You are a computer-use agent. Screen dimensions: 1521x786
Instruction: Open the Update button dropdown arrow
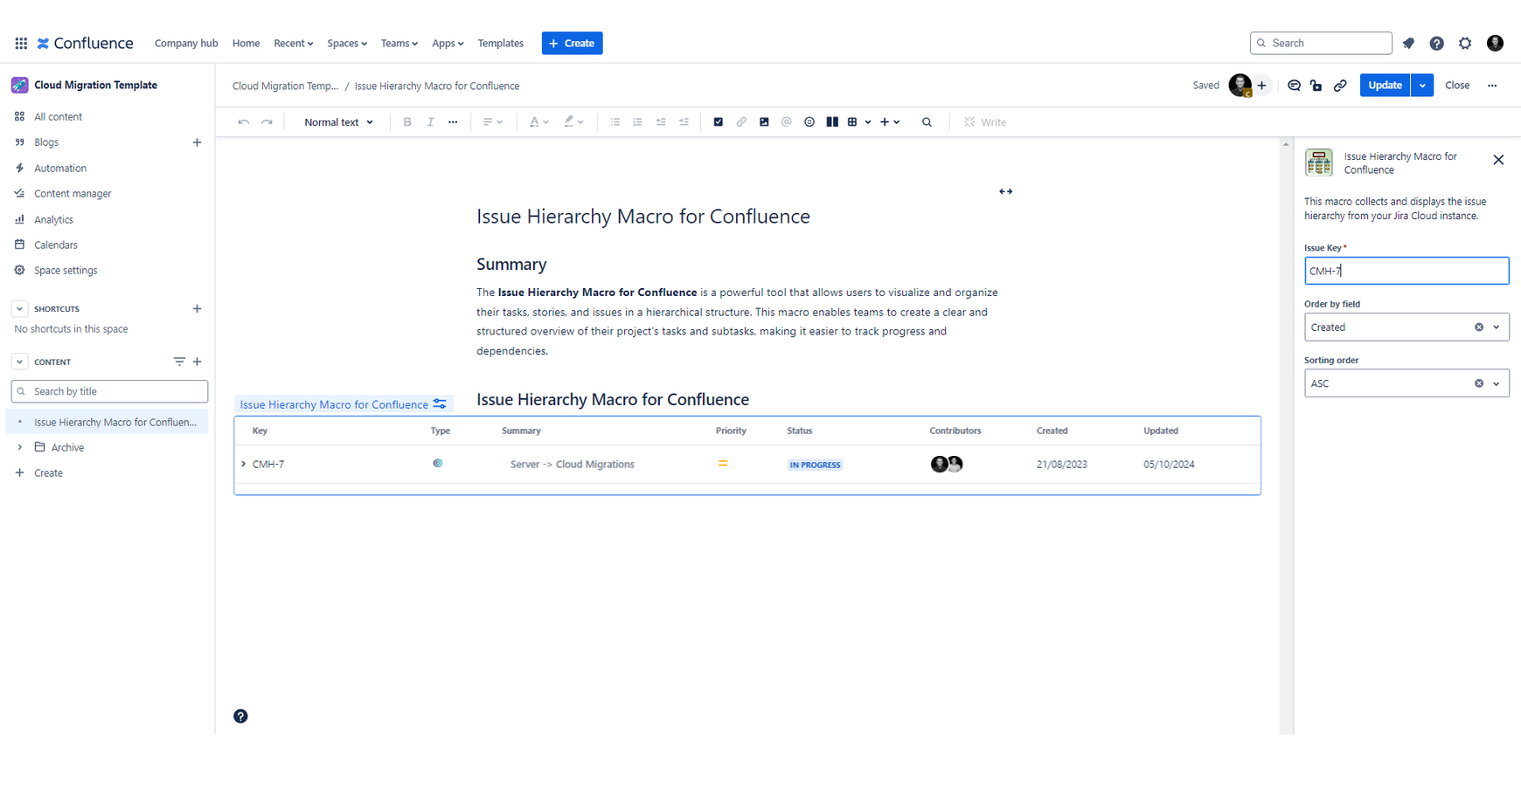(x=1422, y=86)
